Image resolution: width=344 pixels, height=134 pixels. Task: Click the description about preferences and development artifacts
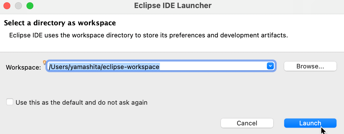[x=148, y=35]
